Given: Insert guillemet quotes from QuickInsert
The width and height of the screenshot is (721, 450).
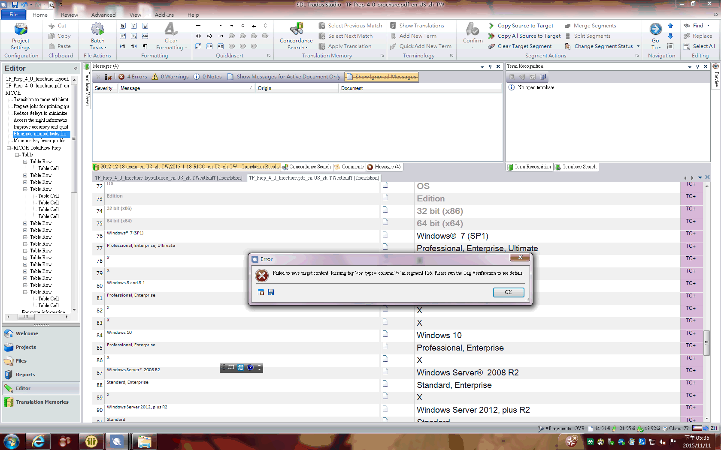Looking at the screenshot, I should pyautogui.click(x=221, y=46).
